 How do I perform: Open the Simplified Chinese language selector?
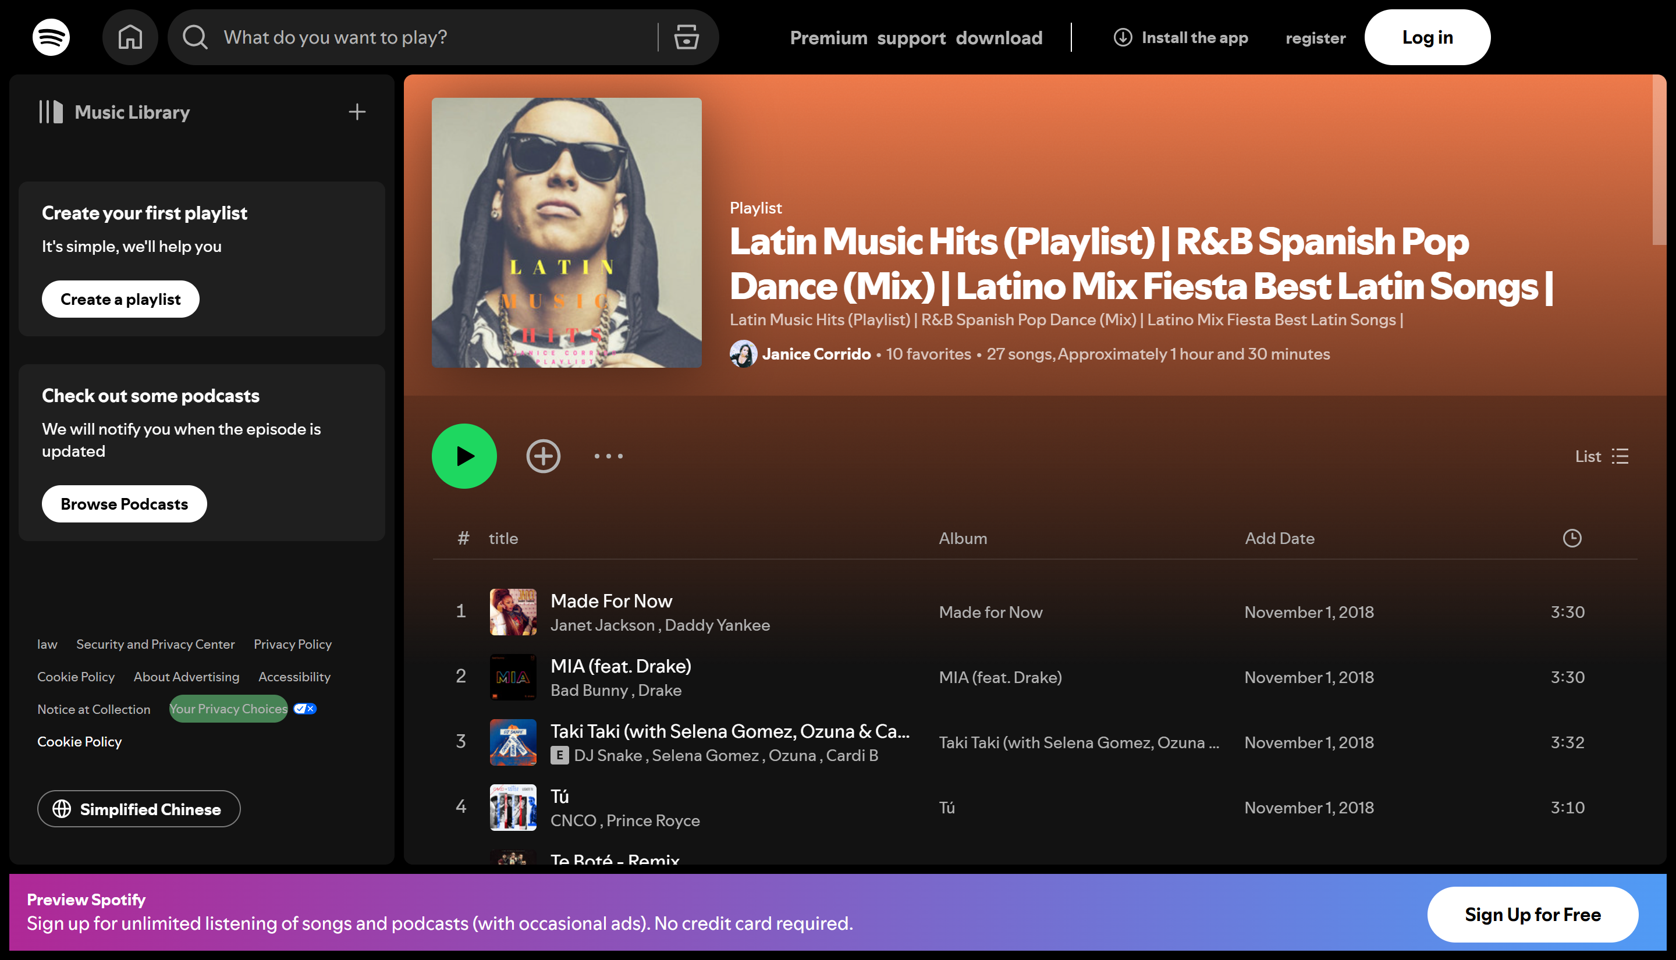pyautogui.click(x=139, y=809)
